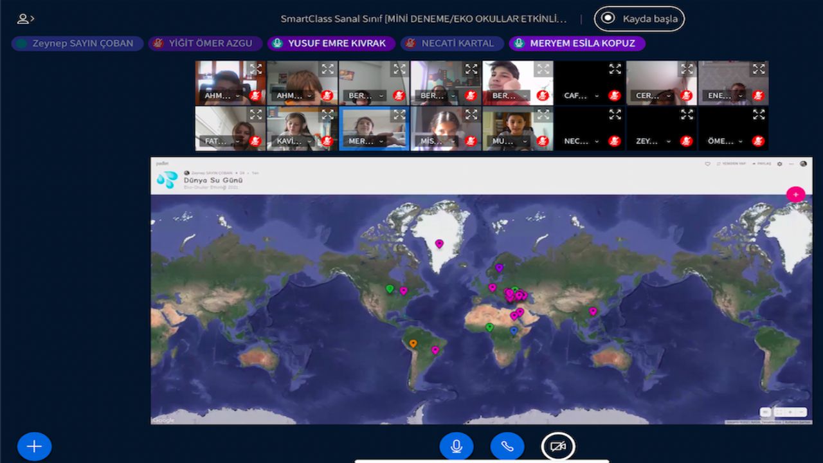This screenshot has width=823, height=463.
Task: Toggle the microphone at the bottom bar
Action: click(457, 446)
